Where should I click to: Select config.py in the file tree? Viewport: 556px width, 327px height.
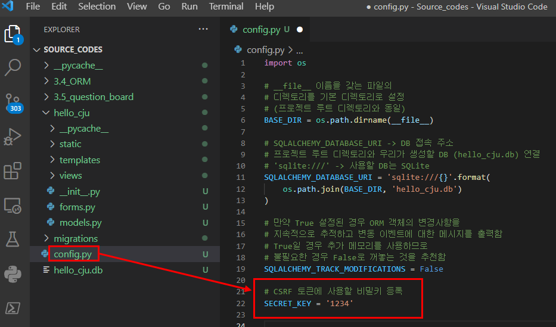[125, 254]
